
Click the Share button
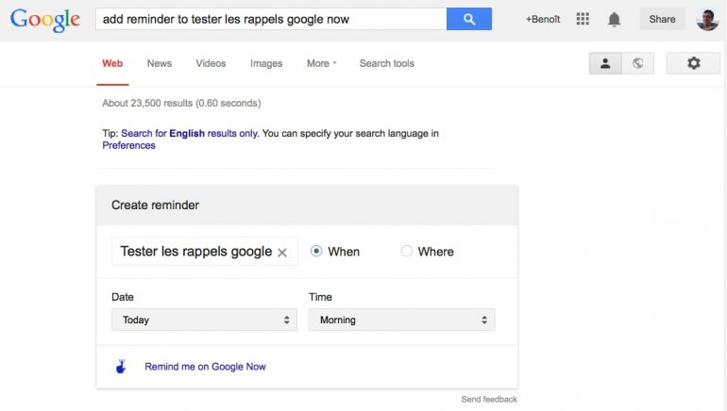click(x=662, y=19)
